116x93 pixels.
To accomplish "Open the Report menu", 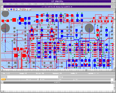I will click(49, 4).
